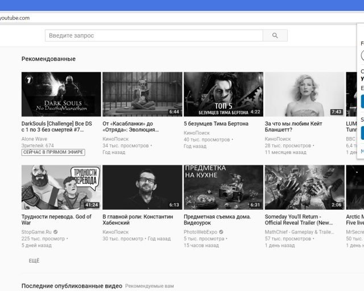364x291 pixels.
Task: Click the 'Зрителей: 674' viewer count
Action: 38,145
